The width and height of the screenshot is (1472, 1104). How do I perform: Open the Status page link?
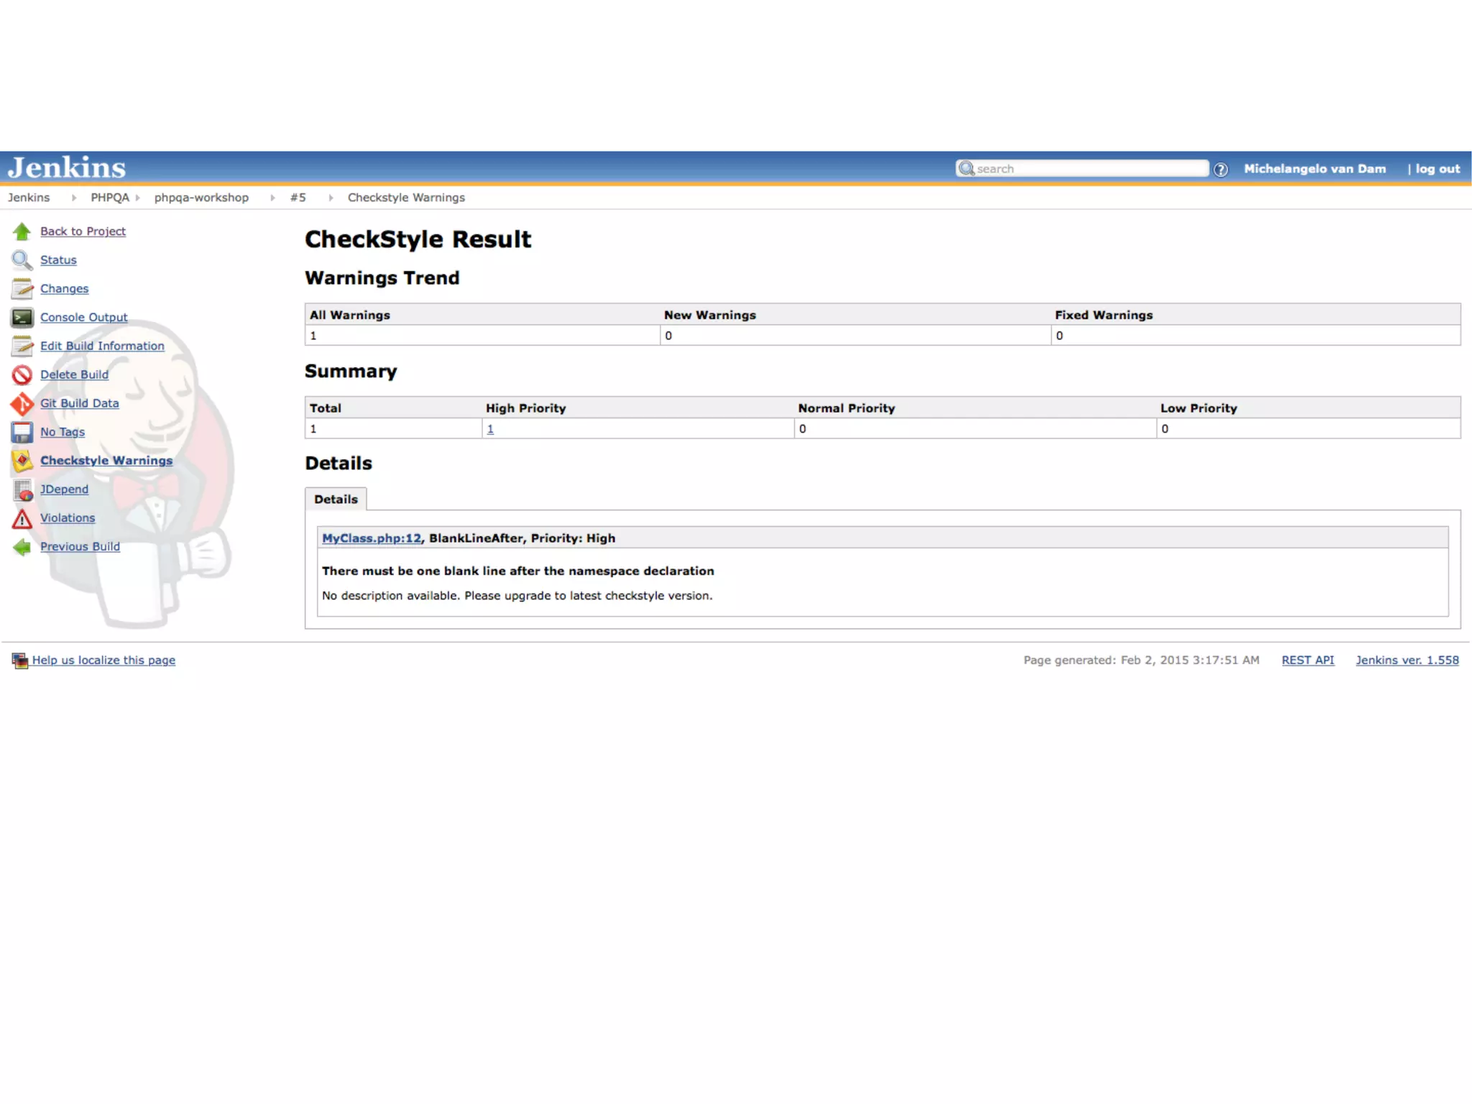click(x=58, y=260)
